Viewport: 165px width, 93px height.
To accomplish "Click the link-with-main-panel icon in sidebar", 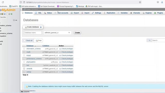I will pos(16,20).
